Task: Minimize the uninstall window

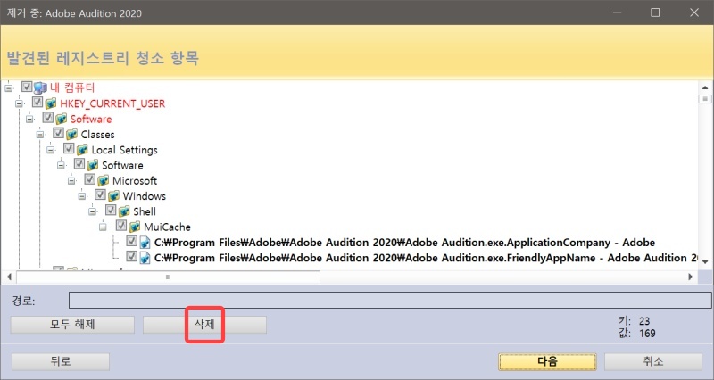Action: tap(617, 12)
